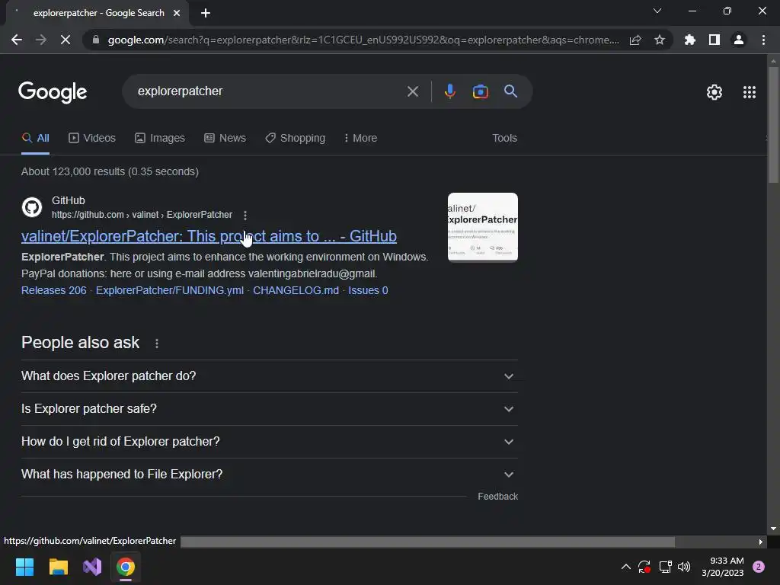Open ExplorerPatcher/FUNDING.yml sitelink
This screenshot has width=780, height=585.
click(x=170, y=290)
